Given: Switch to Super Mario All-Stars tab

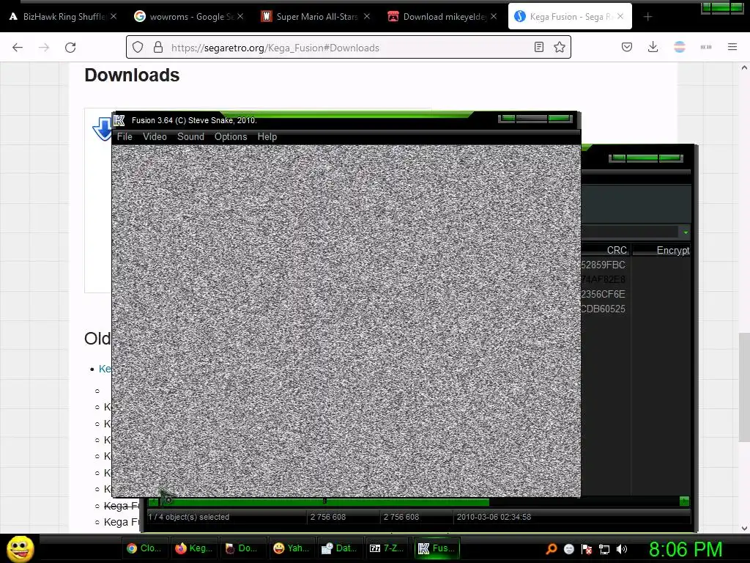Looking at the screenshot, I should [x=315, y=17].
